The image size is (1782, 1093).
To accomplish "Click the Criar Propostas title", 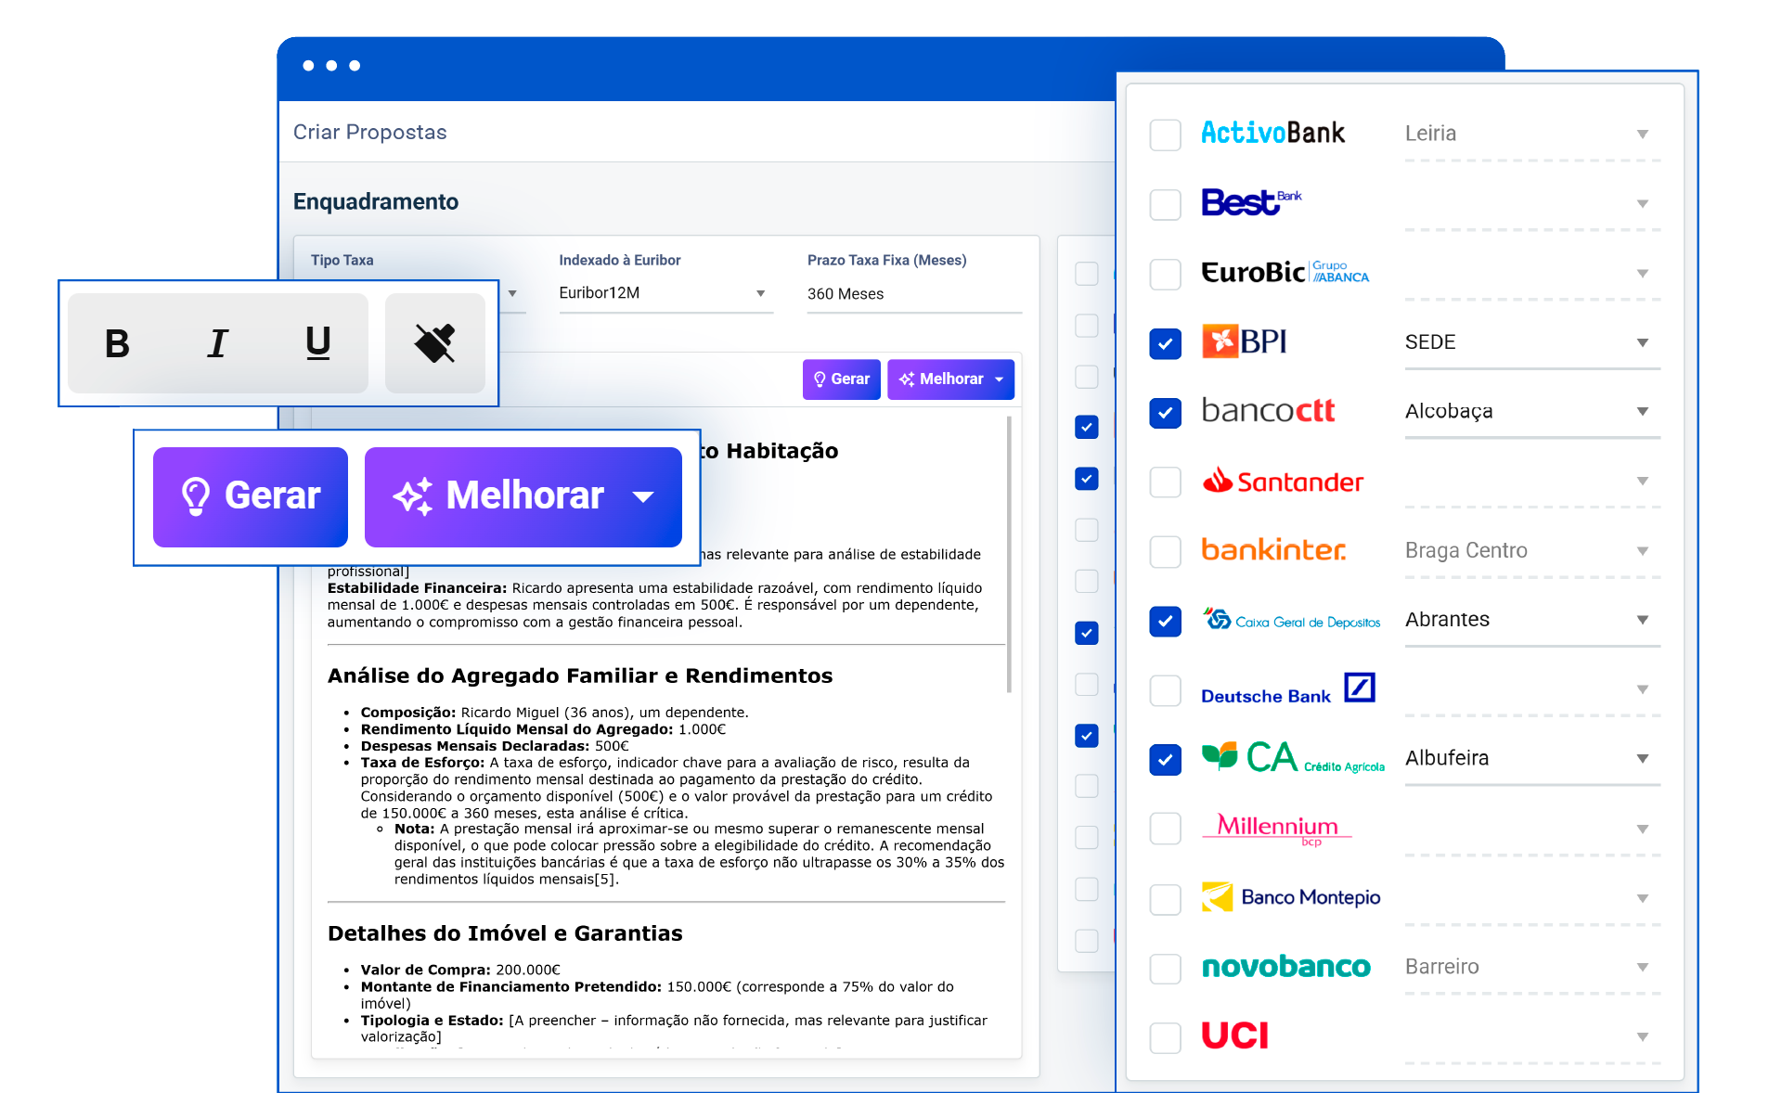I will coord(370,133).
